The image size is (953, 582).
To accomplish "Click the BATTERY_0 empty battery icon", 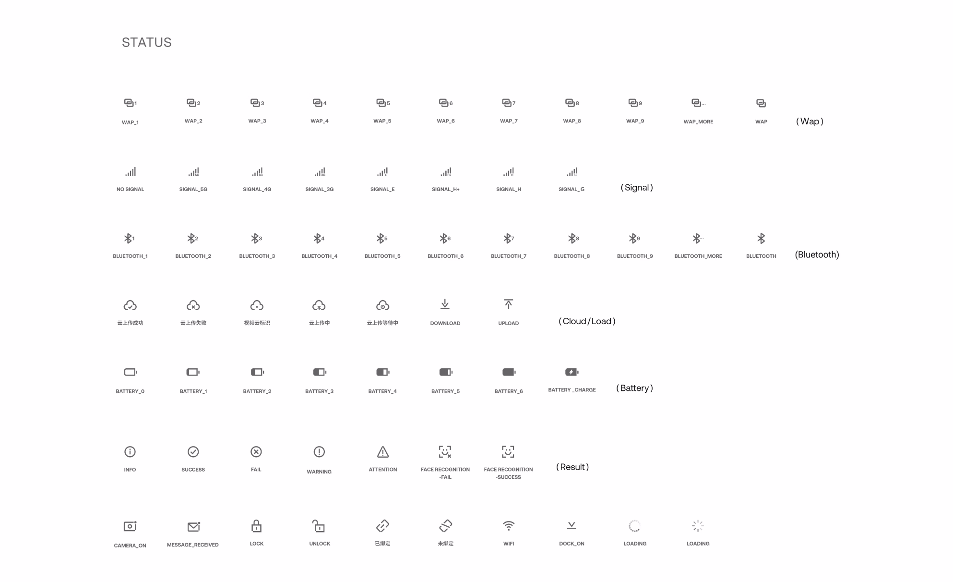I will 131,372.
